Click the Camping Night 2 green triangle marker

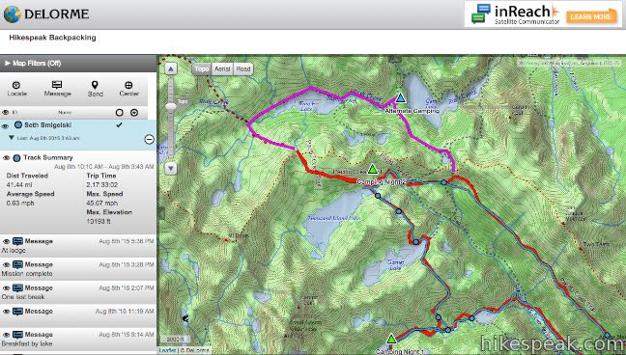(x=372, y=169)
